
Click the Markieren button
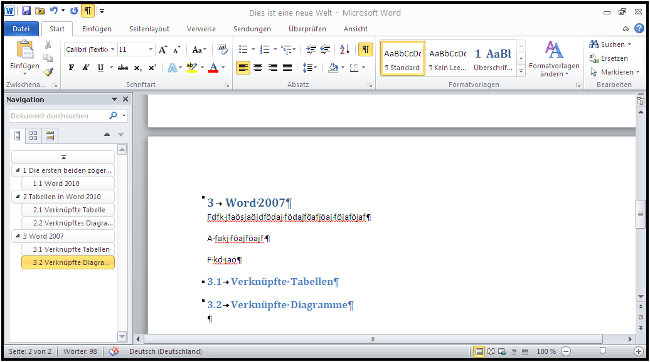pyautogui.click(x=615, y=72)
